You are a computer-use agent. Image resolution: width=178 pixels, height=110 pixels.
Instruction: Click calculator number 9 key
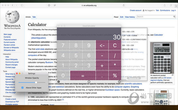pyautogui.click(x=89, y=45)
